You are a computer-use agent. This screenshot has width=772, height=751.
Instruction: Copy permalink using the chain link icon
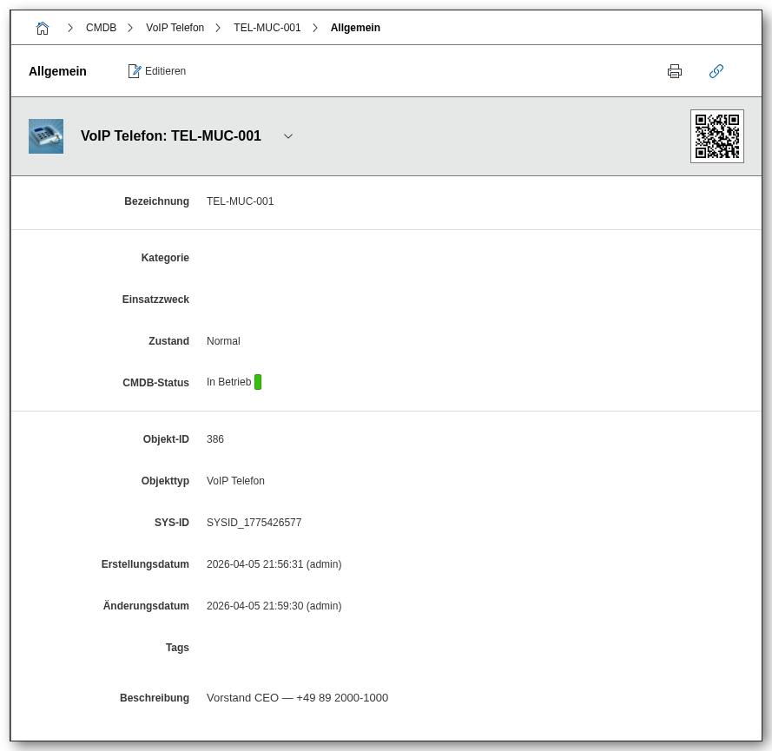(x=716, y=71)
